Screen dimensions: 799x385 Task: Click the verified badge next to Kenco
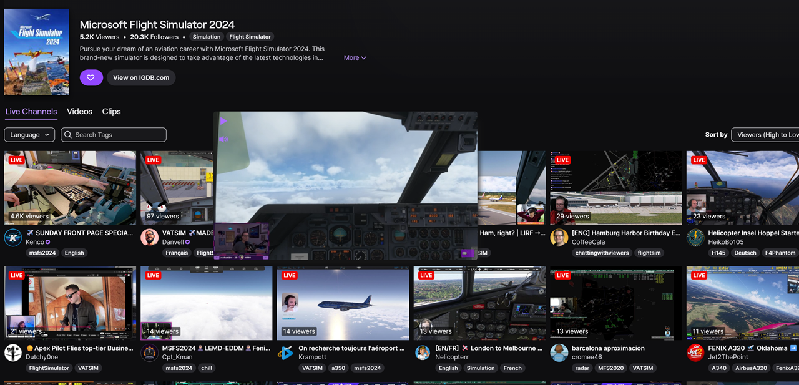coord(48,242)
